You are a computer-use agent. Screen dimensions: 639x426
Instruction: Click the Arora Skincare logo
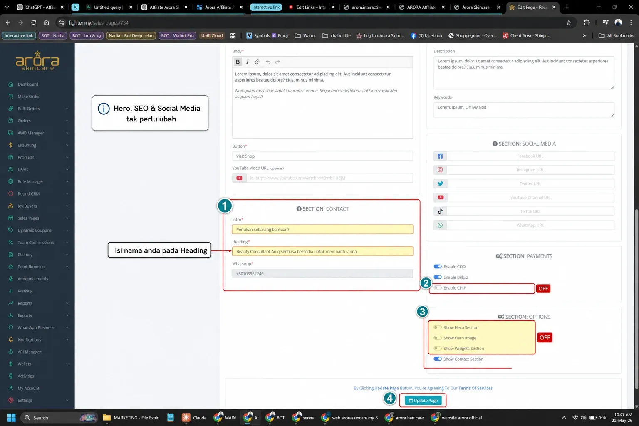click(x=37, y=61)
